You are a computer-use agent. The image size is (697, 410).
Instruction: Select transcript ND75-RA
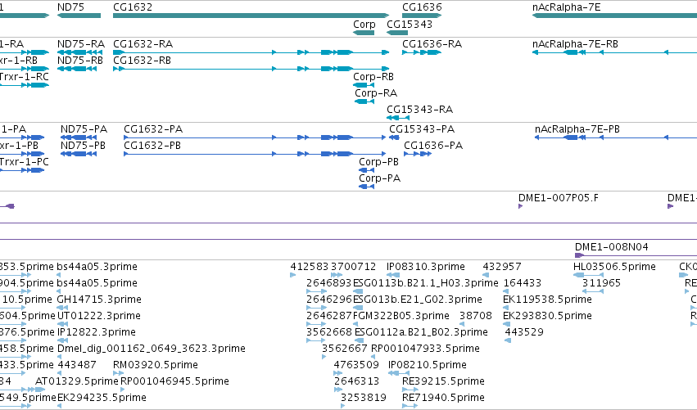pyautogui.click(x=81, y=44)
